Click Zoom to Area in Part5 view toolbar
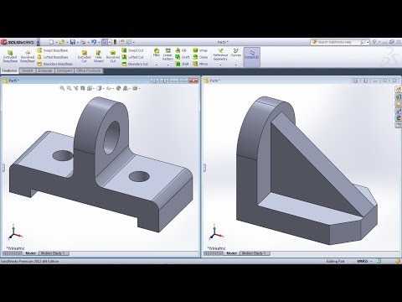402x302 pixels. tap(69, 88)
